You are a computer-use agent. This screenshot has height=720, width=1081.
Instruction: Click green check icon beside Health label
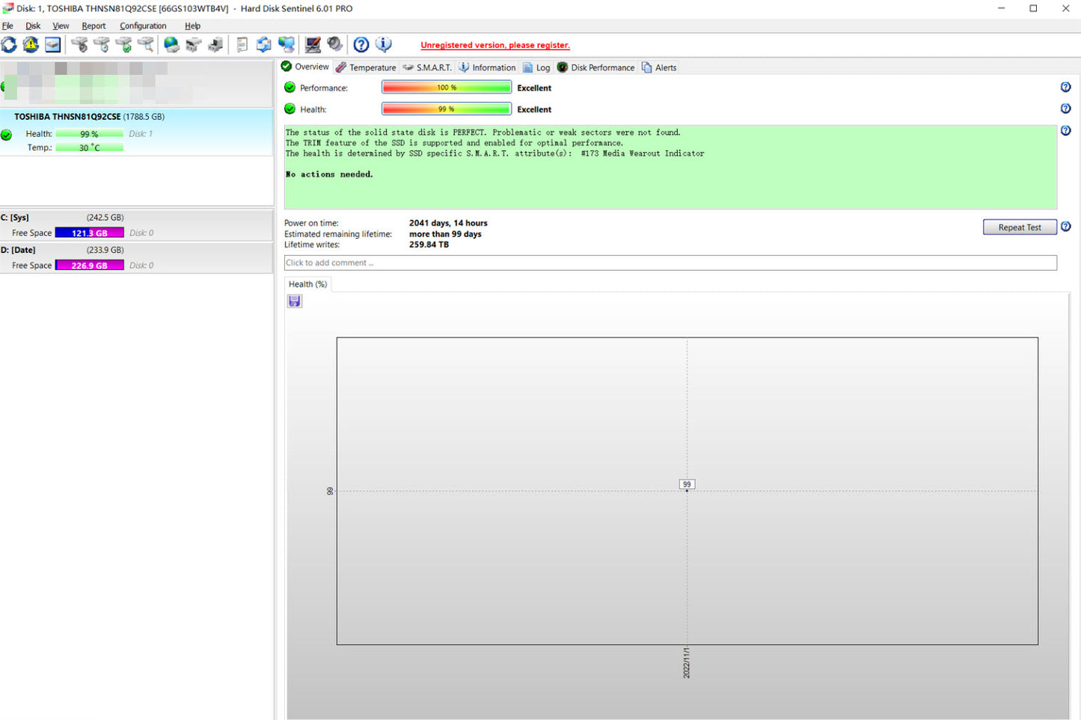[x=290, y=109]
